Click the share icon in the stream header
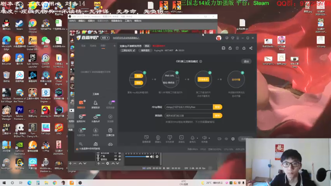Screen dimensions: 331x186 point(251,48)
